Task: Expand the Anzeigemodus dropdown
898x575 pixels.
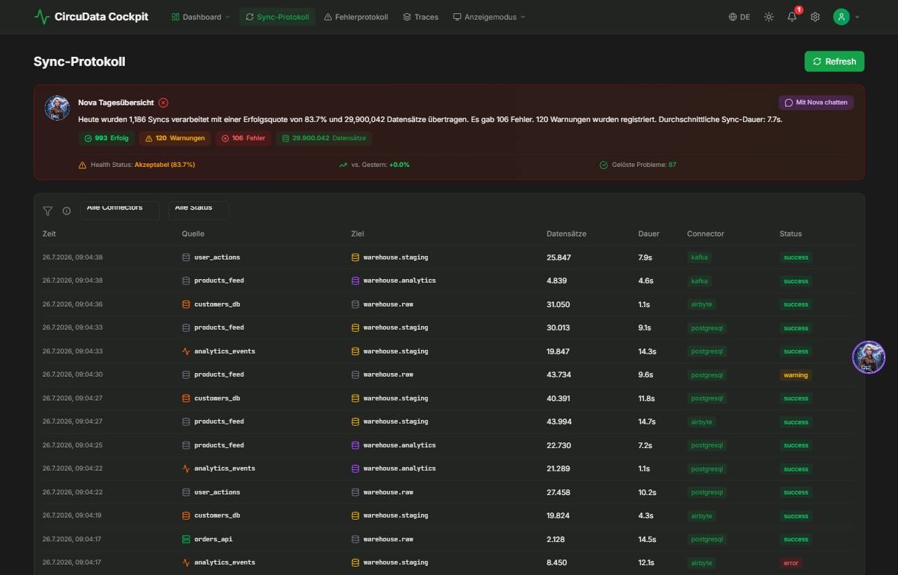Action: coord(488,17)
